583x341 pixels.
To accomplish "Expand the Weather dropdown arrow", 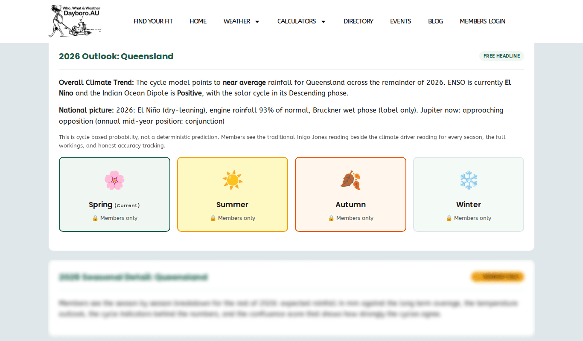I will pyautogui.click(x=257, y=22).
